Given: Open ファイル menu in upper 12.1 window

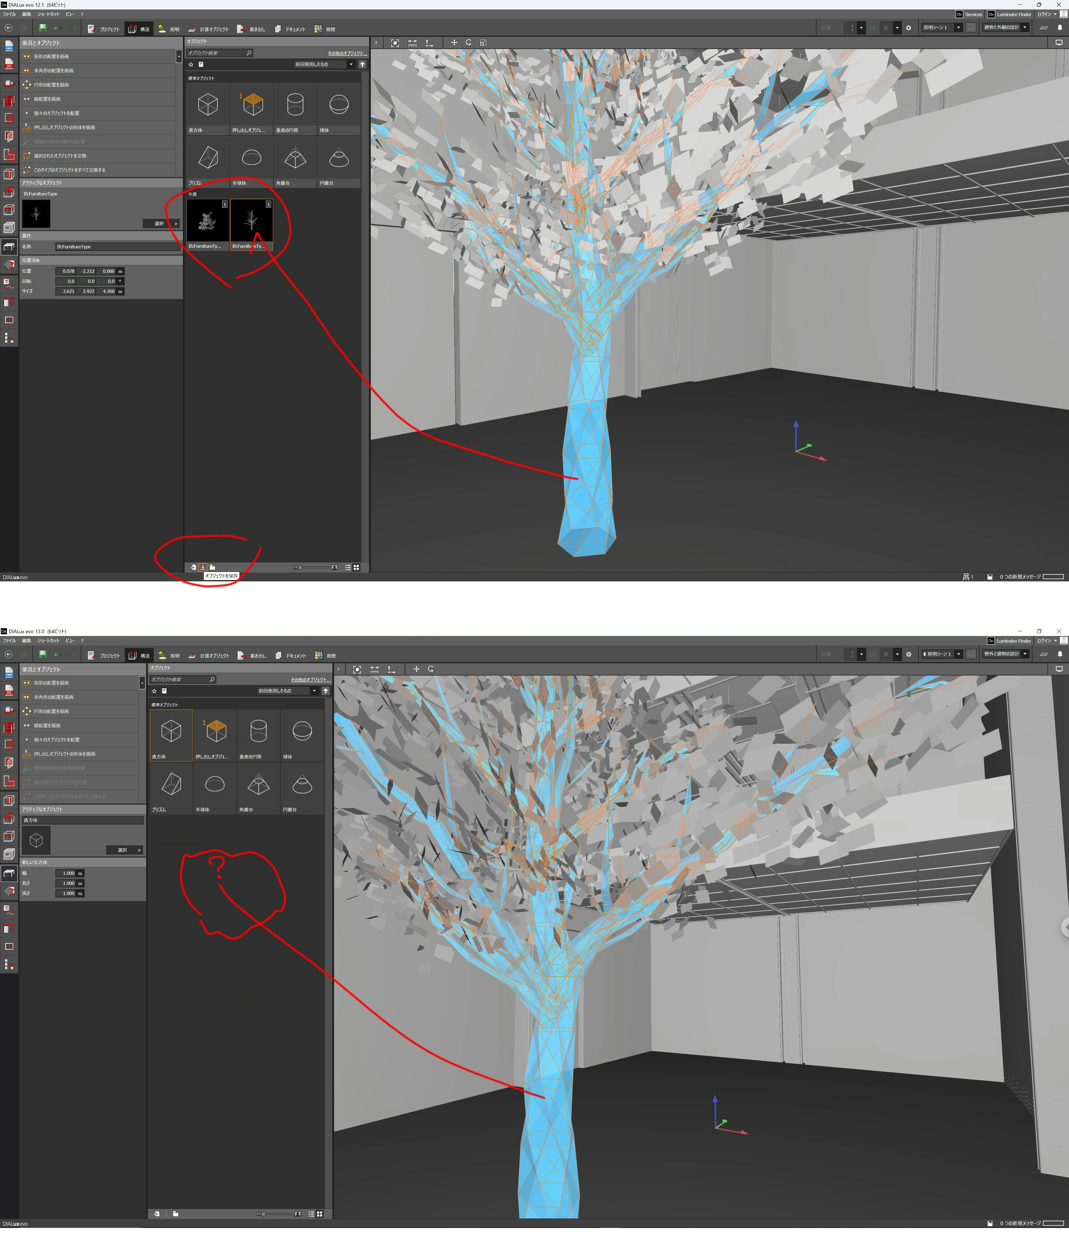Looking at the screenshot, I should 9,14.
